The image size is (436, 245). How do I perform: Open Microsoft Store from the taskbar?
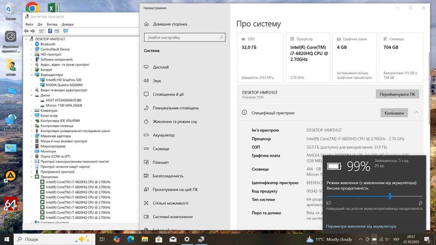159,239
